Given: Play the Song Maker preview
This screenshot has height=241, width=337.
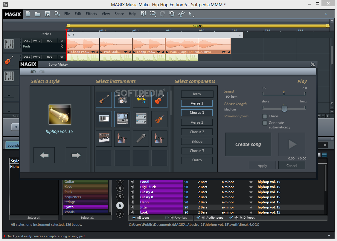Looking at the screenshot, I should coord(292,145).
